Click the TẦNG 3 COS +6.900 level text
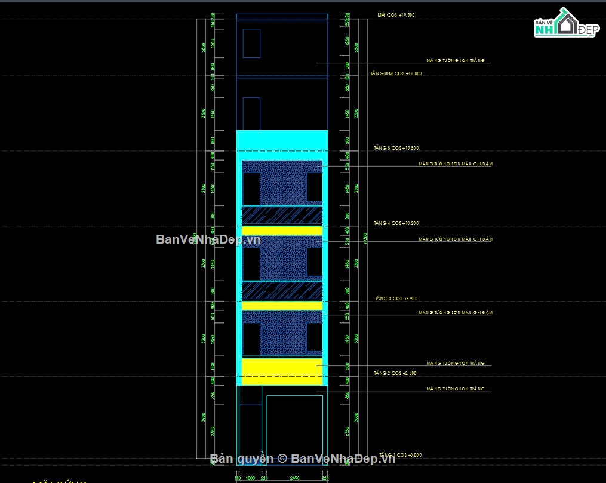 pos(396,299)
